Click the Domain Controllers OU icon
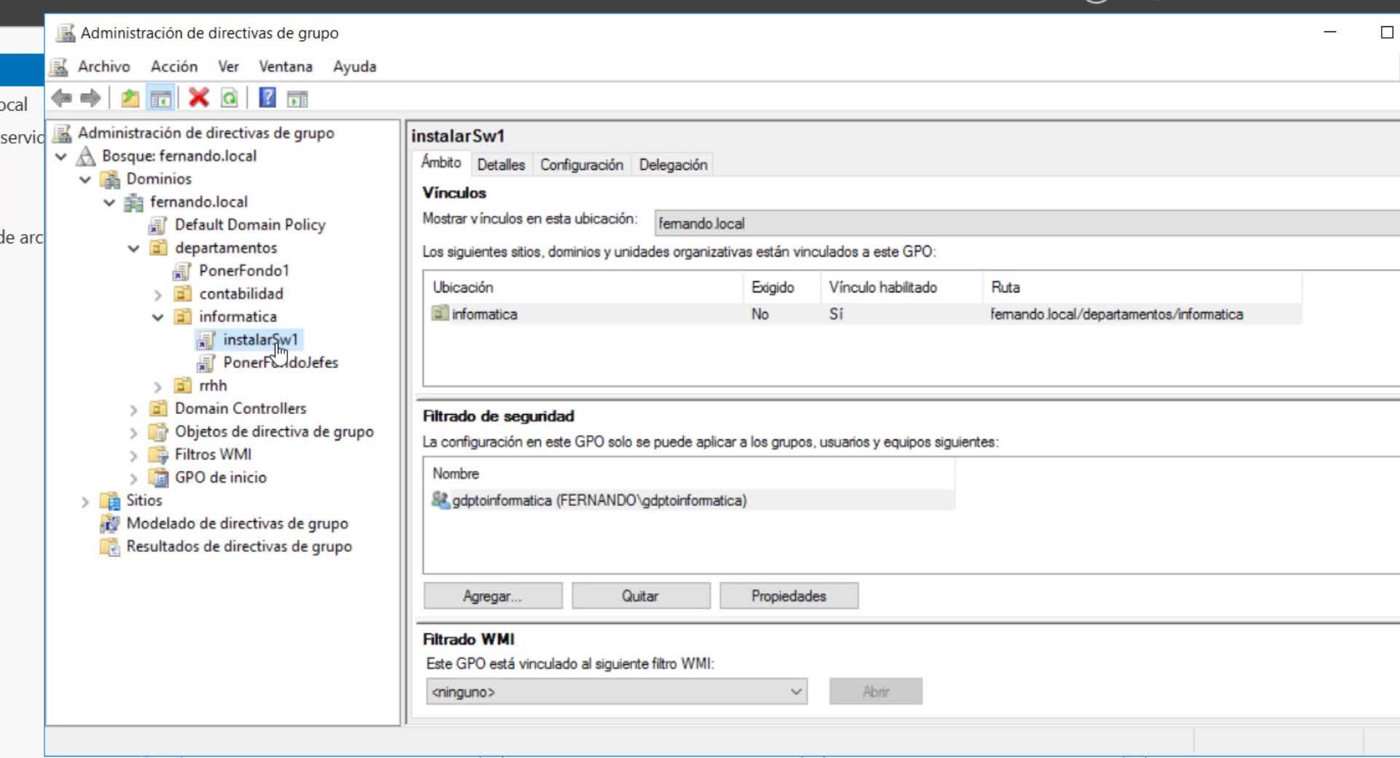This screenshot has height=758, width=1400. tap(158, 409)
